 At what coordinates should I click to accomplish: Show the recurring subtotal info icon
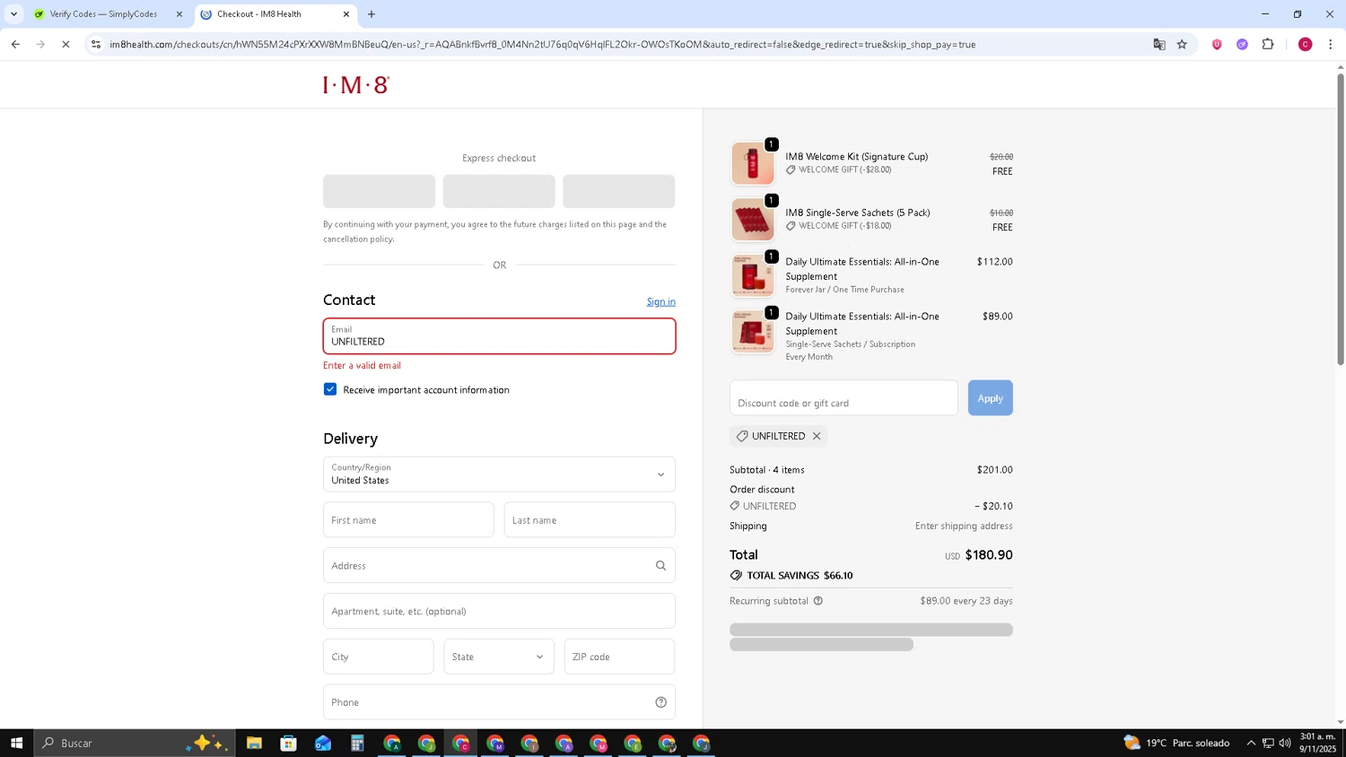[817, 601]
